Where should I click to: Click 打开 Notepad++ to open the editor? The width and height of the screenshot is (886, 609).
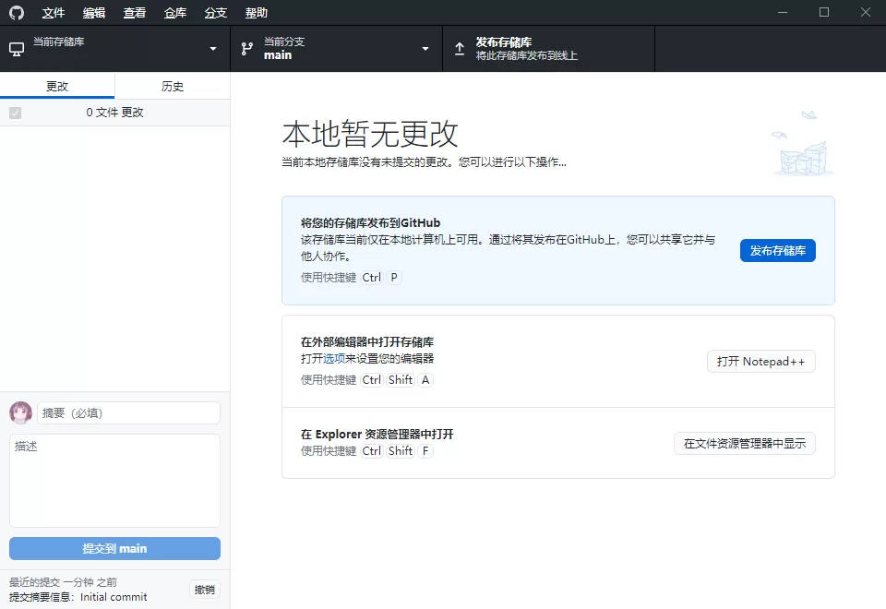760,361
